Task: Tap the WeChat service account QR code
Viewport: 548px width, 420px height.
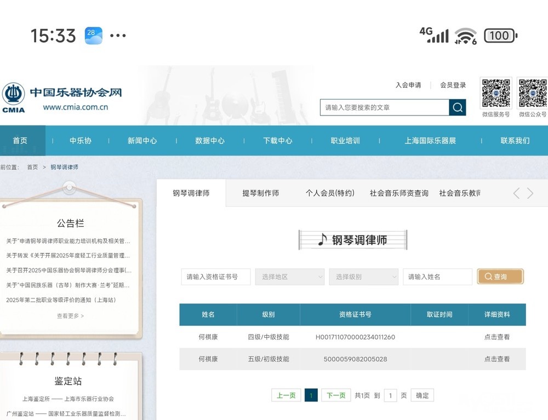Action: pos(496,94)
